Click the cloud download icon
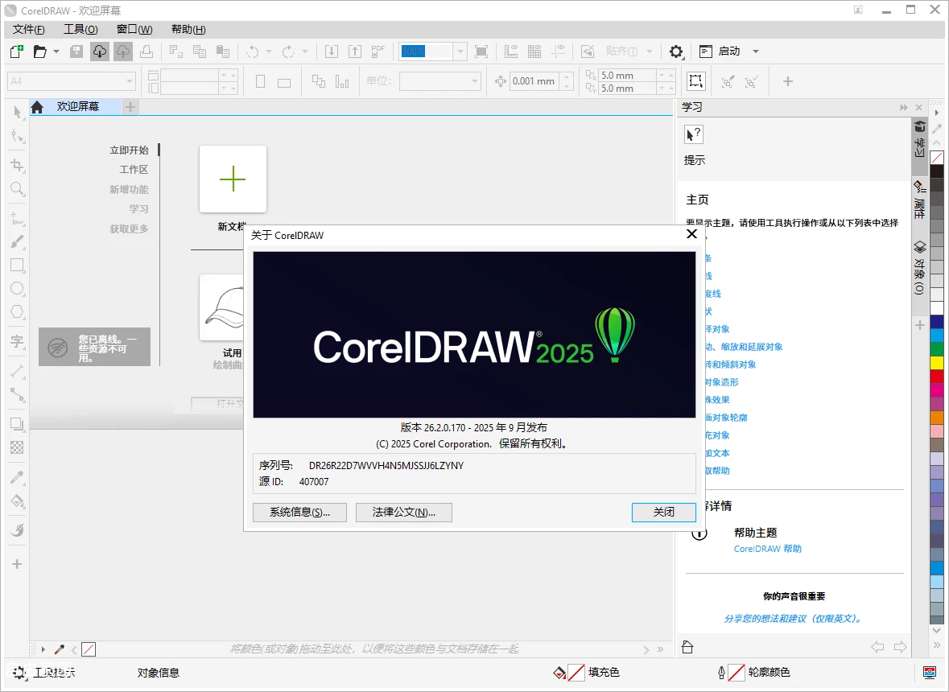This screenshot has width=949, height=692. (x=99, y=51)
